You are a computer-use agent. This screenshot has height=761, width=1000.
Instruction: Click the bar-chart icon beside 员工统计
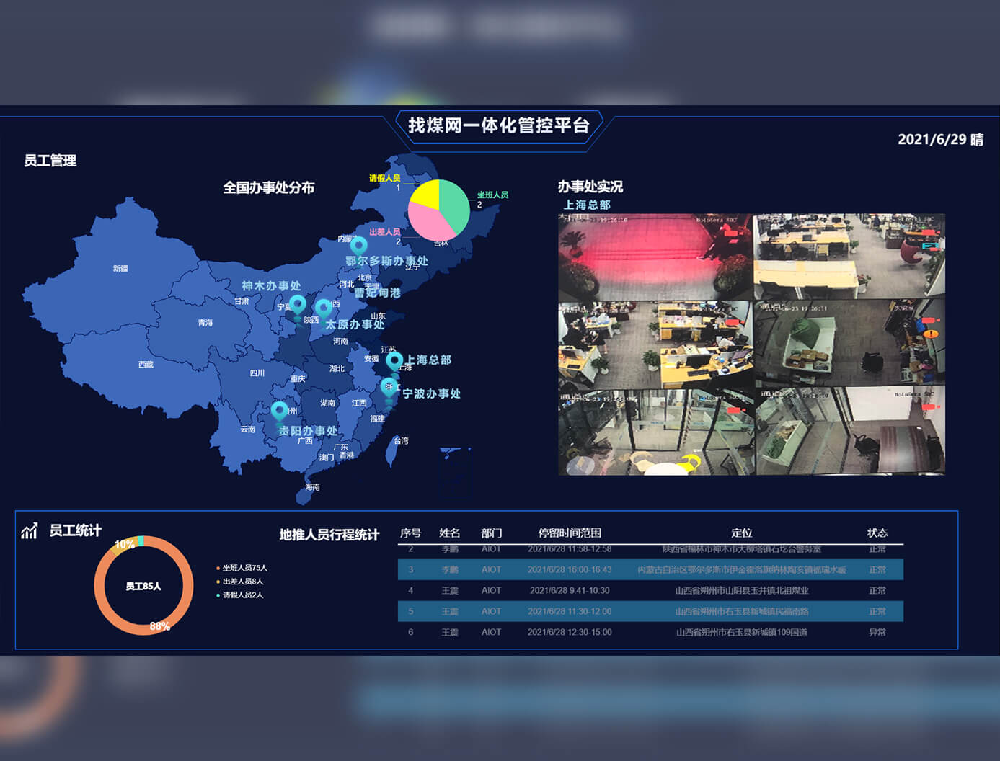click(x=29, y=531)
